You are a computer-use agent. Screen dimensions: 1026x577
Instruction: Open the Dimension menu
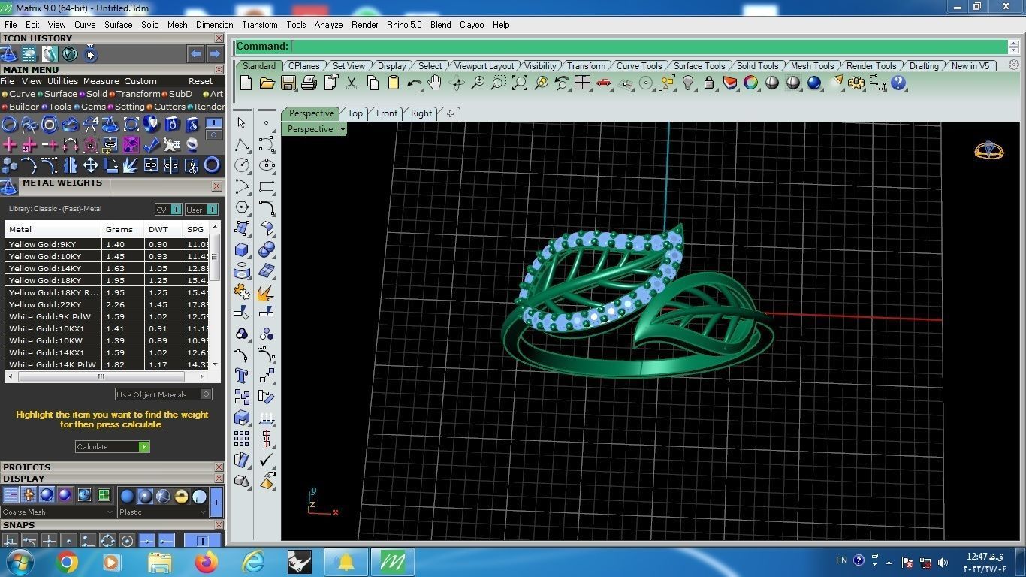215,25
